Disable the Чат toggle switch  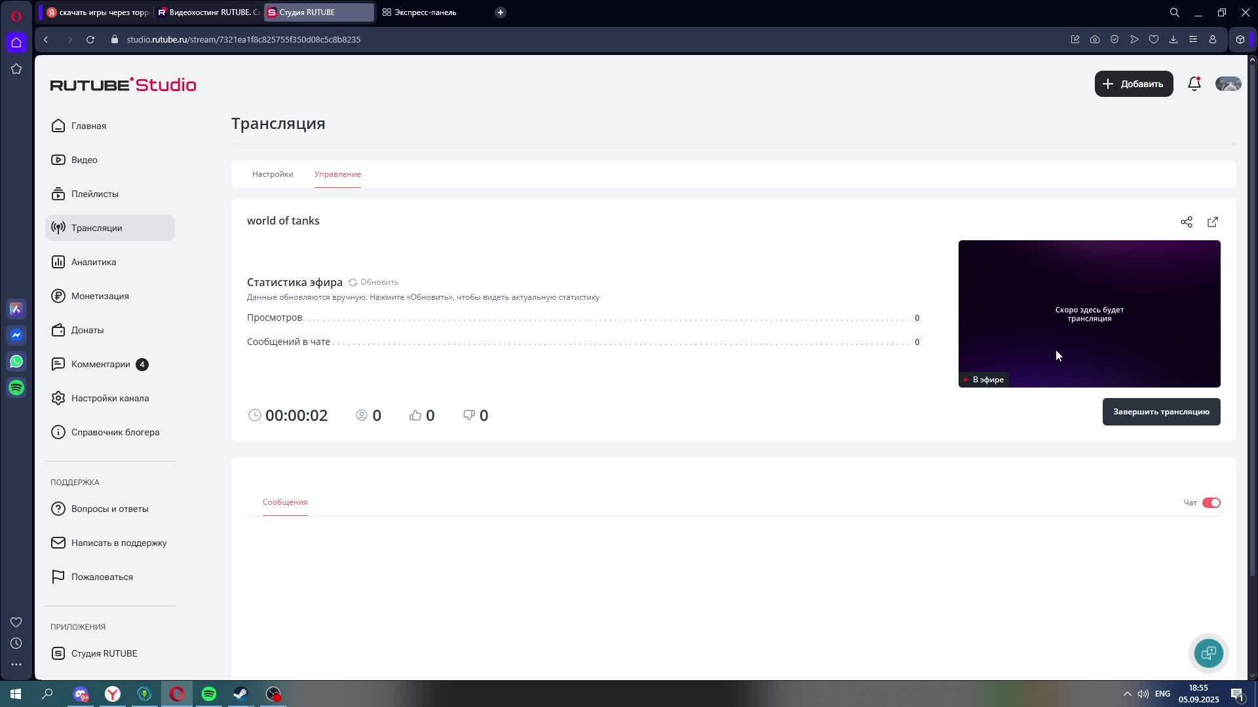(1211, 503)
